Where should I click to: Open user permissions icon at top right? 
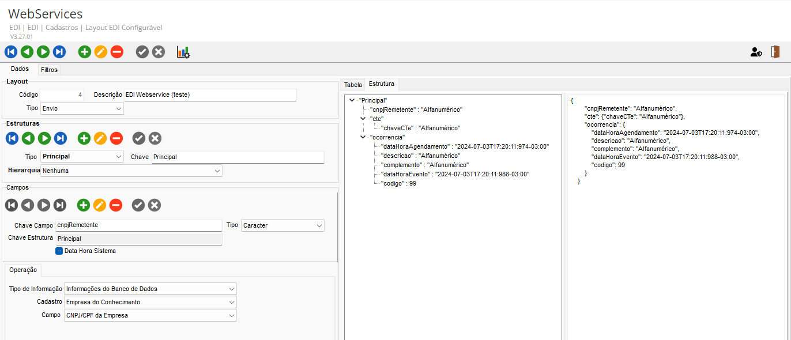coord(756,52)
